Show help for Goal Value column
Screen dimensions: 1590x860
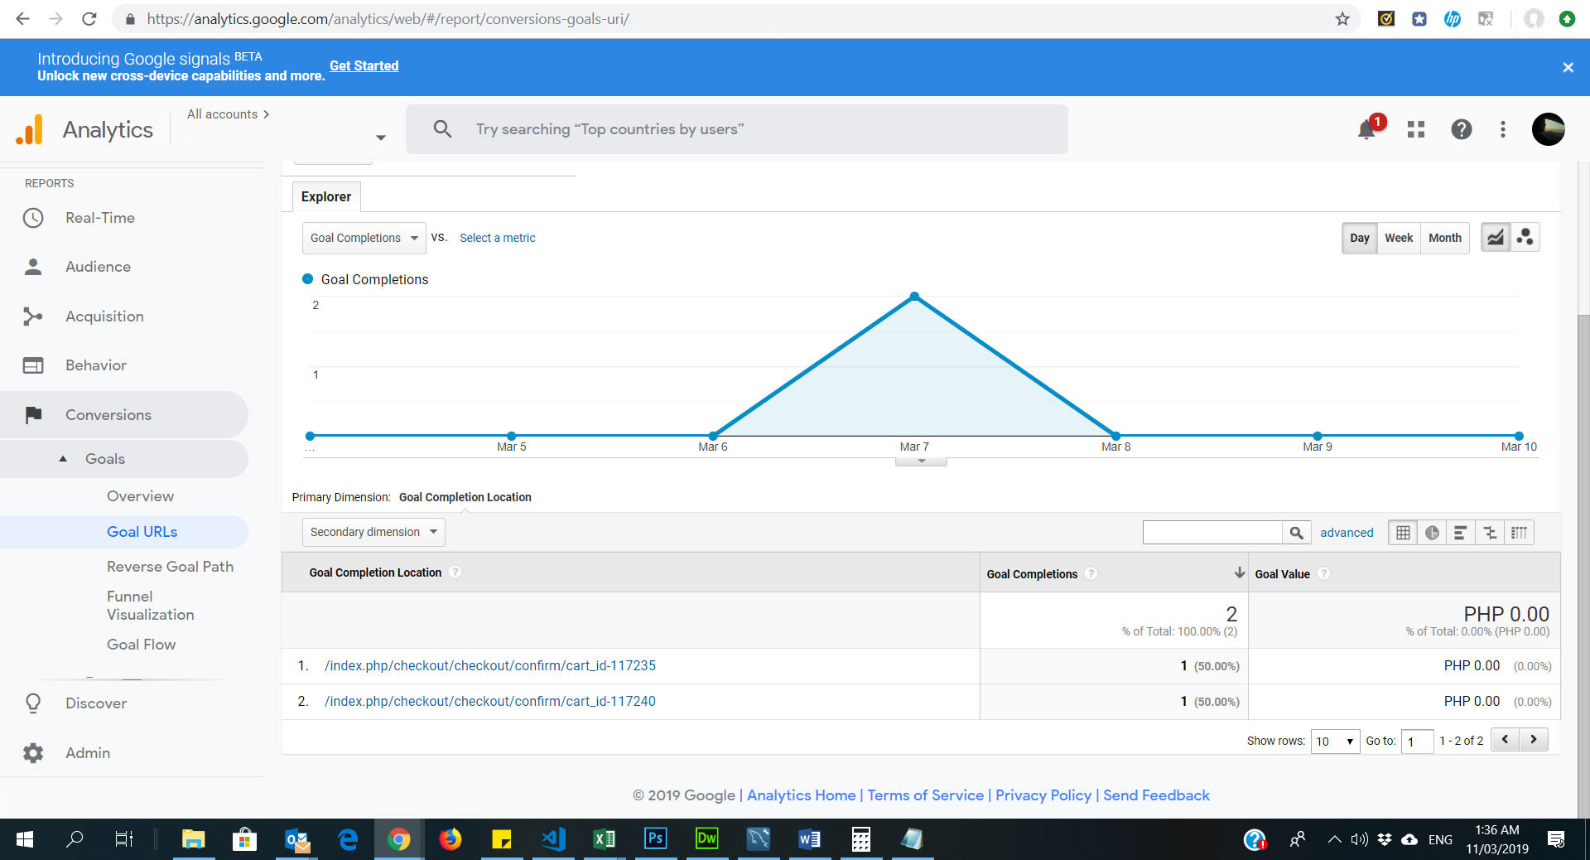(x=1323, y=573)
